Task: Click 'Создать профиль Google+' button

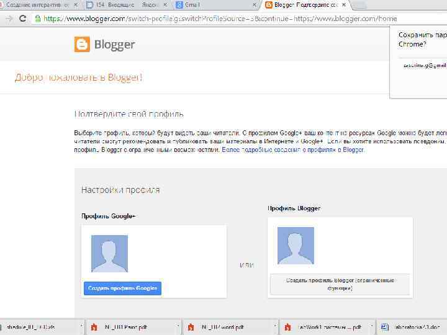Action: [x=122, y=288]
